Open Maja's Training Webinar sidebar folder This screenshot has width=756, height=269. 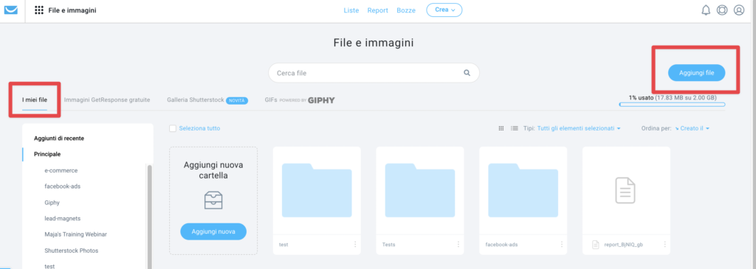tap(76, 234)
